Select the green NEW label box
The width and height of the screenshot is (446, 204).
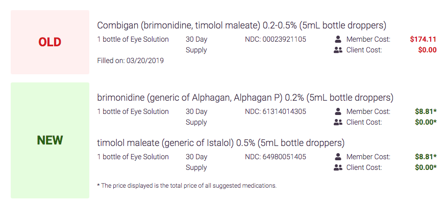50,140
